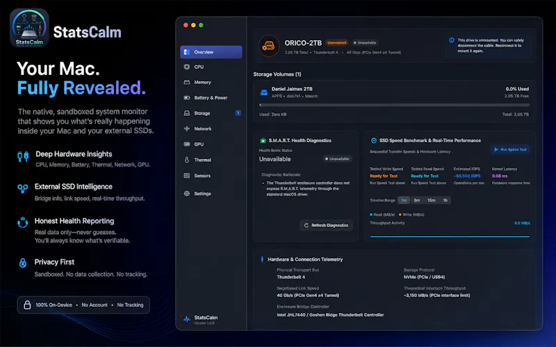Image resolution: width=556 pixels, height=347 pixels.
Task: Select the 1m timeline range
Action: pyautogui.click(x=404, y=201)
